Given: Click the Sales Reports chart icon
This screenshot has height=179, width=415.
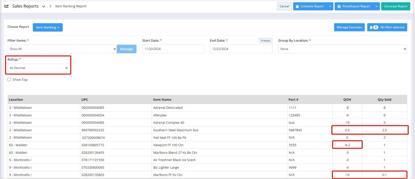Looking at the screenshot, I should [7, 6].
